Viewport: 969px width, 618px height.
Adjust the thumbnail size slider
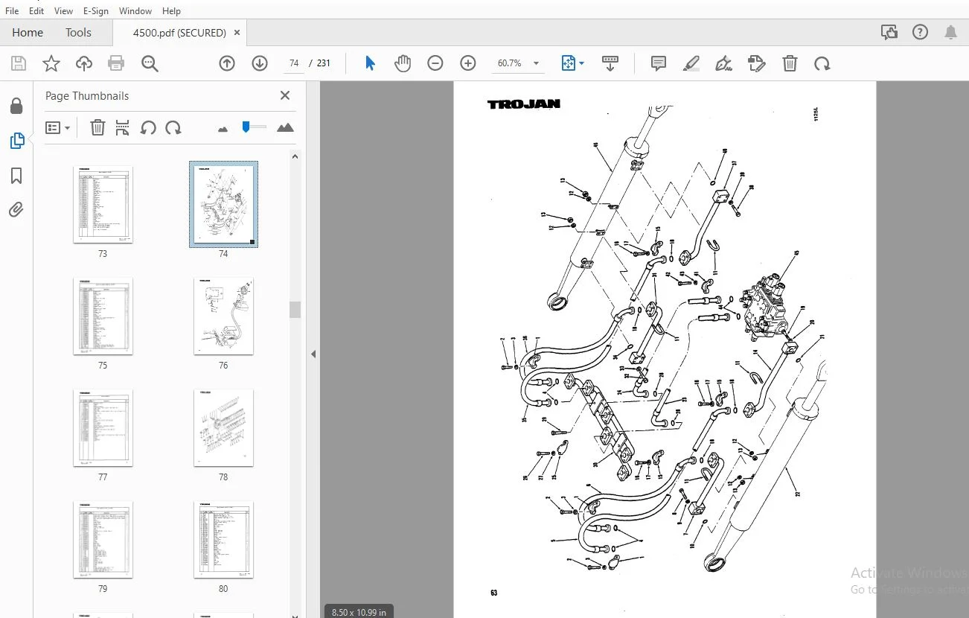click(x=246, y=127)
